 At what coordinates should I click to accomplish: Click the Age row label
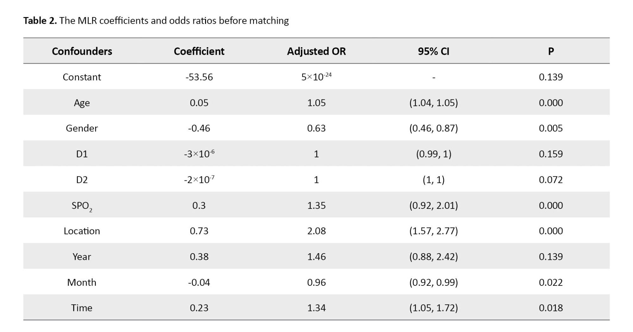coord(82,103)
